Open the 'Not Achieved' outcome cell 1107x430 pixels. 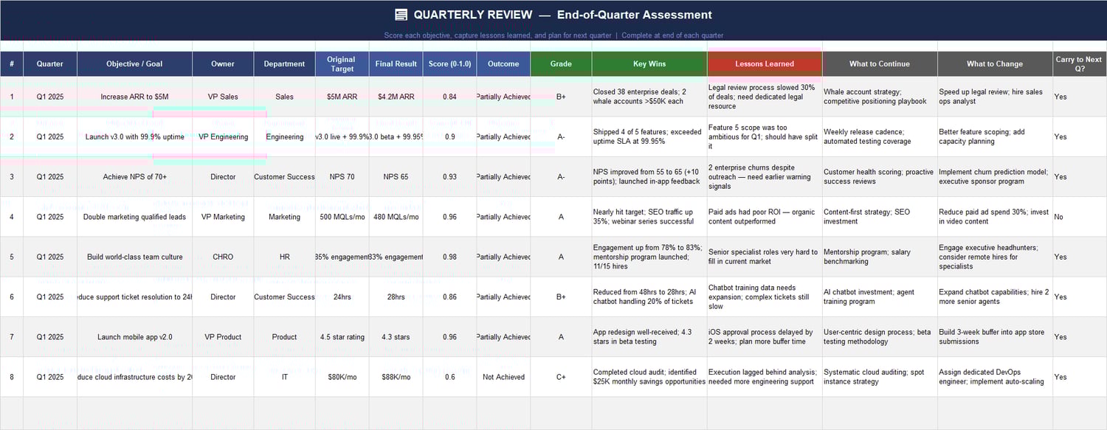[x=503, y=377]
